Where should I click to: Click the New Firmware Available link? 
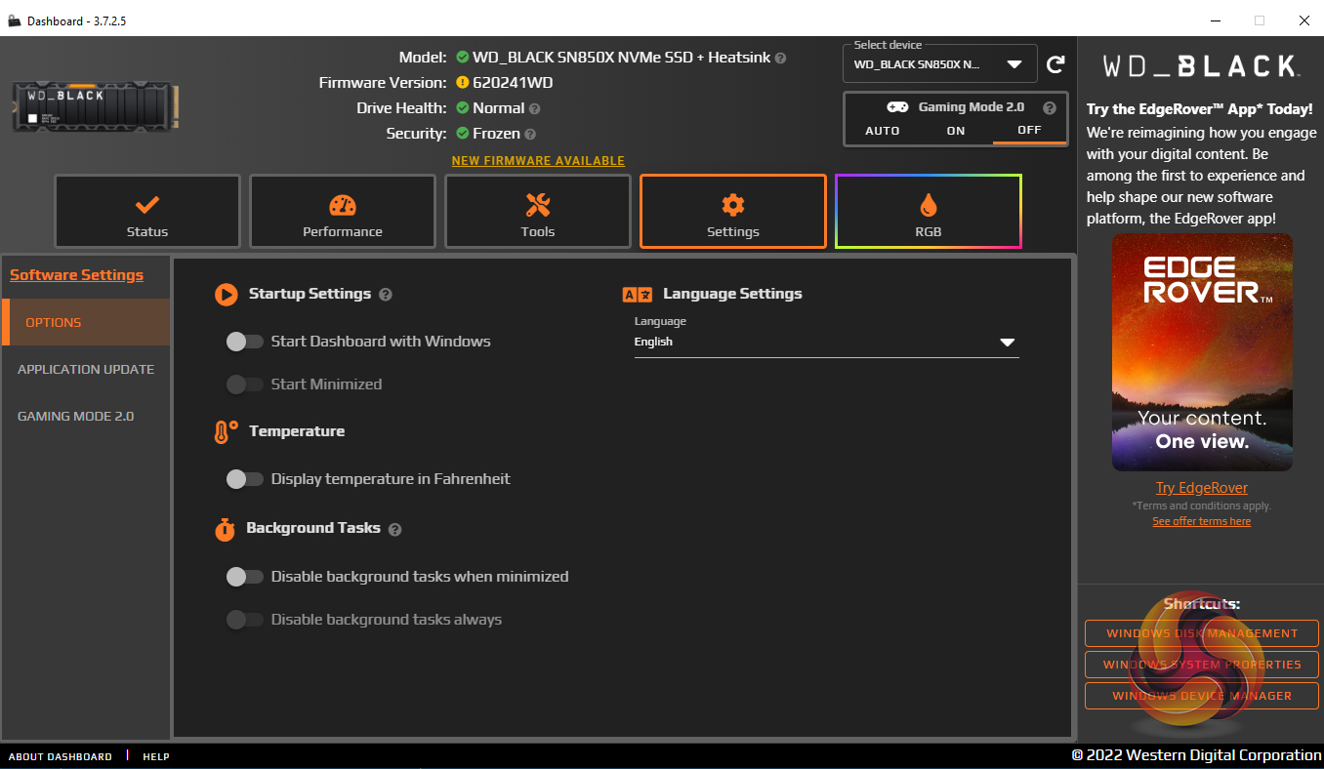point(538,161)
